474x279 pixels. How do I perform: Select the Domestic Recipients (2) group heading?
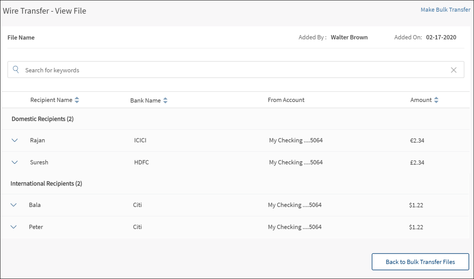coord(43,119)
